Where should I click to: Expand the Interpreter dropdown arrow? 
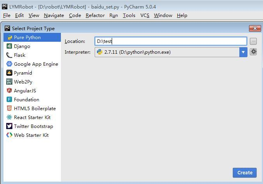[x=243, y=52]
